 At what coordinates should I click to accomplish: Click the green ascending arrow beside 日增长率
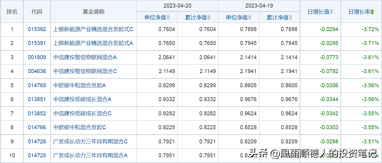(x=372, y=12)
